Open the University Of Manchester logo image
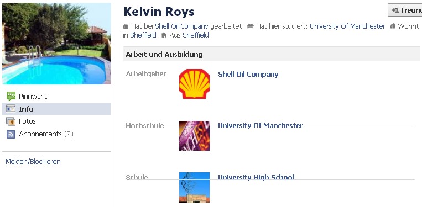 [194, 136]
